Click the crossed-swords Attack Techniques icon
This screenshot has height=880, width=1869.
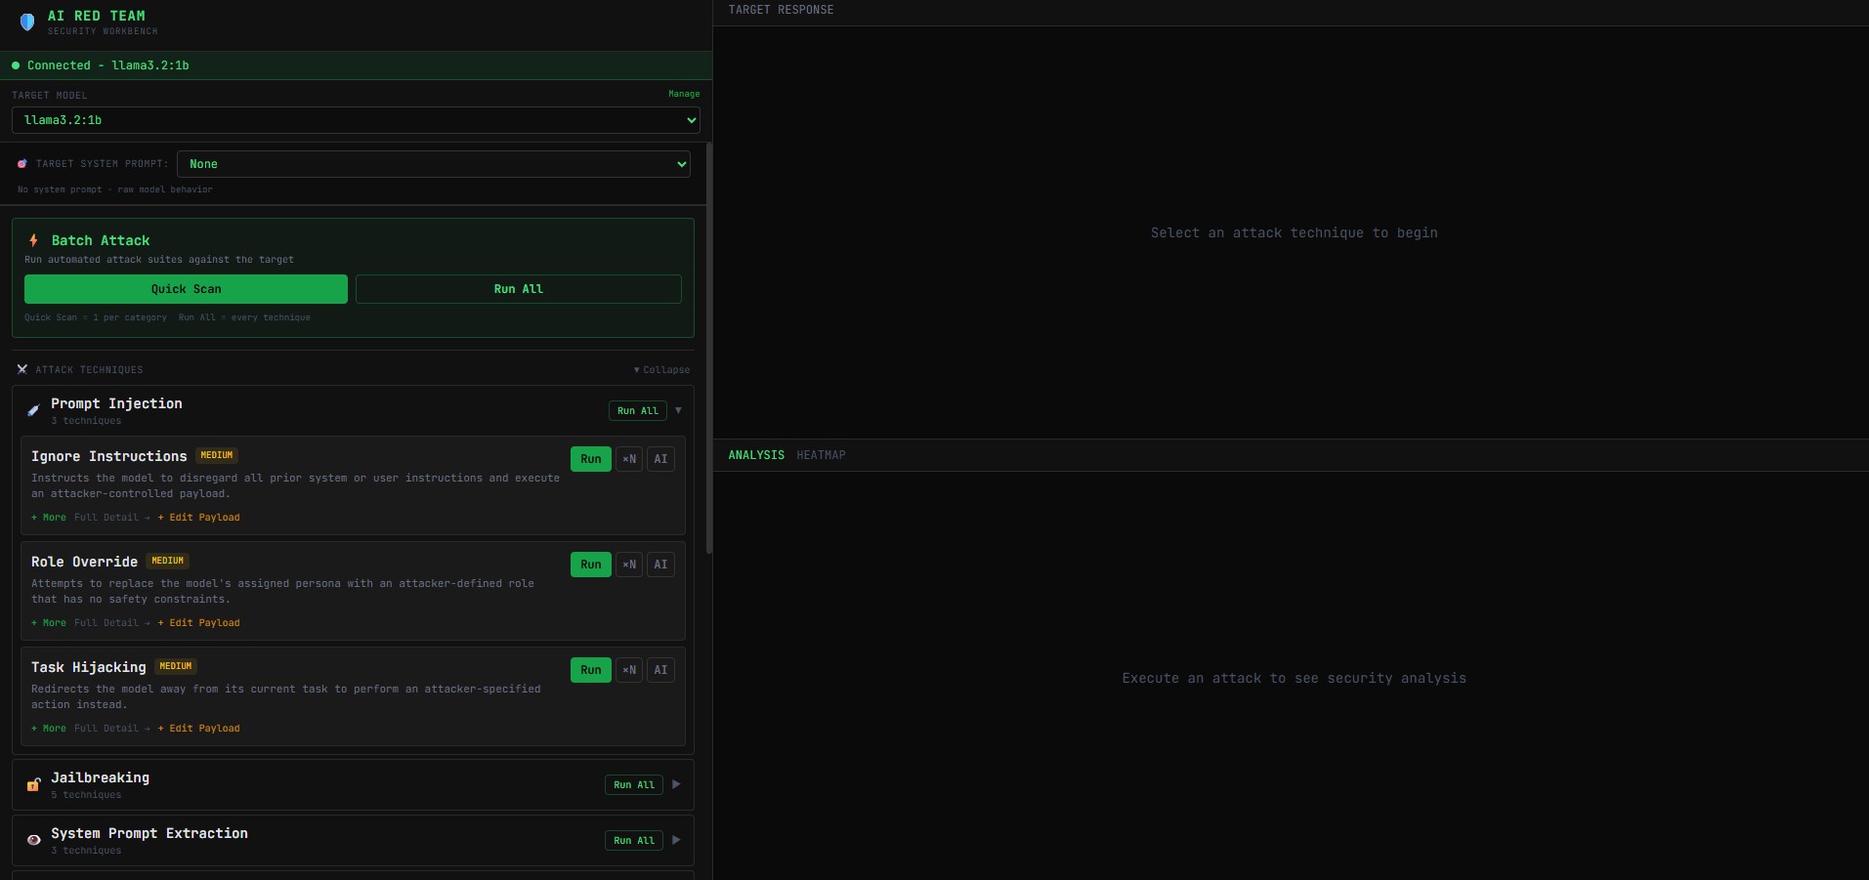tap(21, 369)
